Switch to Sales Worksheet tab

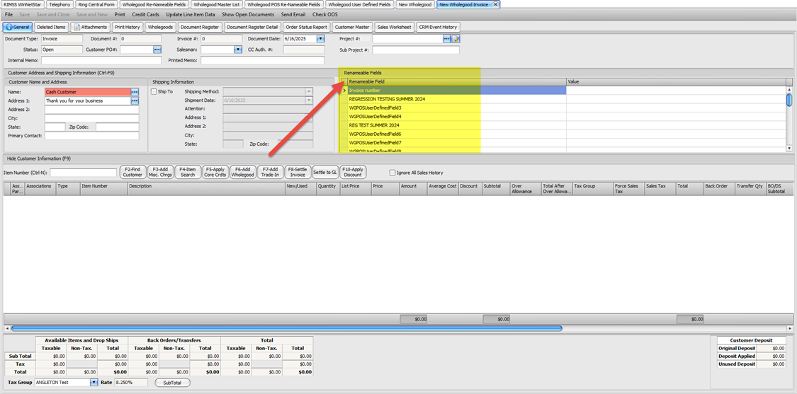pos(395,27)
